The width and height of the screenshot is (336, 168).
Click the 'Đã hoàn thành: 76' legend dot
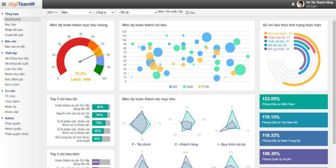pos(265,34)
